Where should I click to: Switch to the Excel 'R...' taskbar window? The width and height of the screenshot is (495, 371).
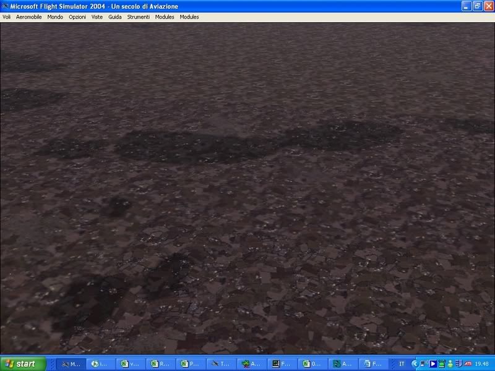[160, 364]
